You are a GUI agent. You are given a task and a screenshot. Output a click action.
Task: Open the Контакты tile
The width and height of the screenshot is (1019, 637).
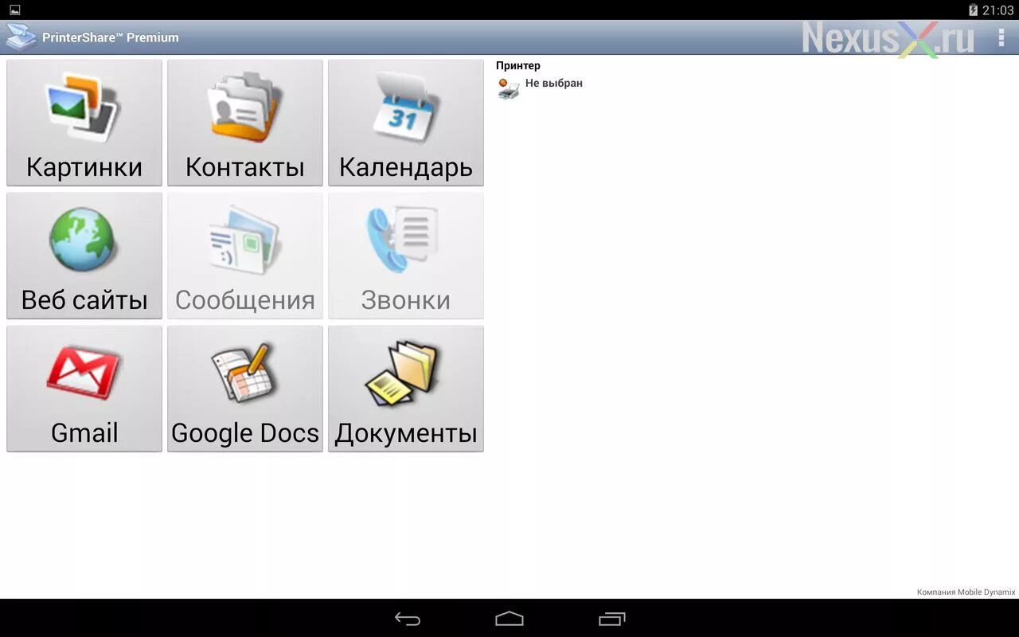[x=245, y=123]
